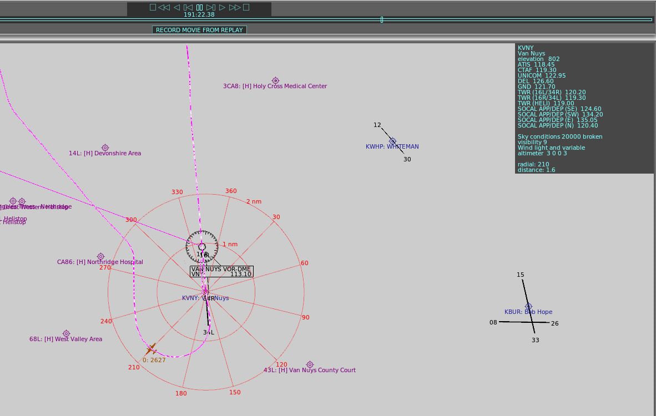
Task: Click the fast forward double-arrow button
Action: click(235, 7)
